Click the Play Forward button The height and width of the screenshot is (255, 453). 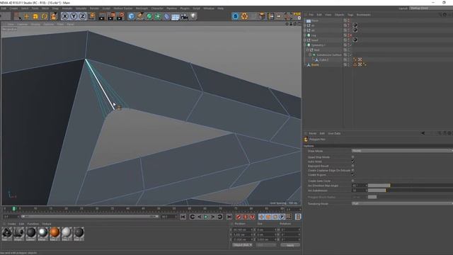[206, 217]
